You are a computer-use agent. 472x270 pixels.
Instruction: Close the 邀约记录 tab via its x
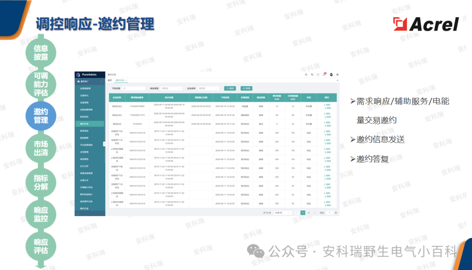(x=126, y=81)
